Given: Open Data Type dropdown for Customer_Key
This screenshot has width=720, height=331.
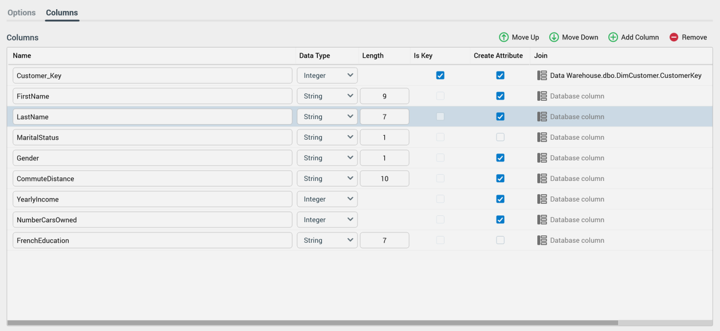Looking at the screenshot, I should (327, 76).
